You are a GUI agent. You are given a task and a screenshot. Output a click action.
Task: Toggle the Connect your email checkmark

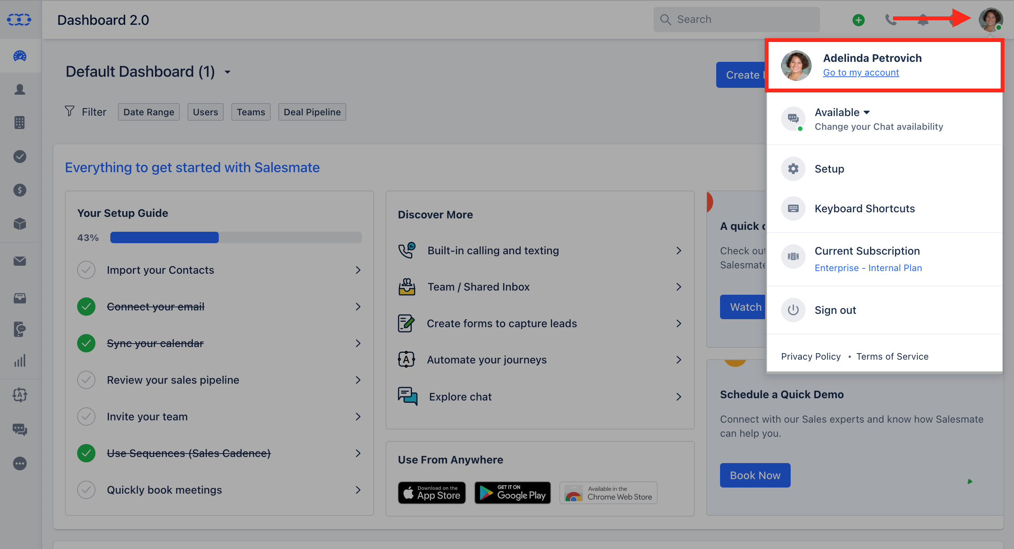[x=86, y=307]
